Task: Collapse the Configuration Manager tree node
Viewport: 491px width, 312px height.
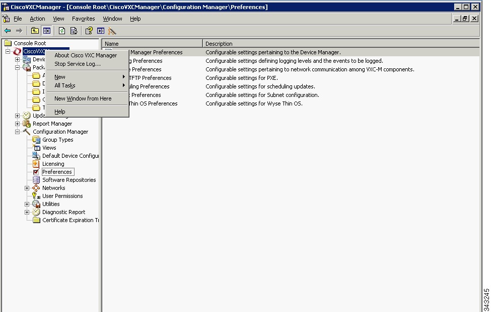Action: 18,132
